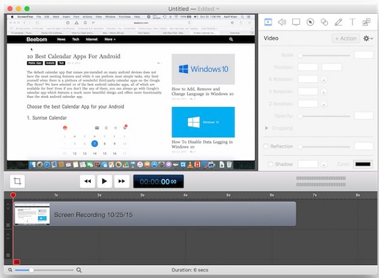The width and height of the screenshot is (379, 278).
Task: Click the crop canvas tool button
Action: tap(17, 181)
